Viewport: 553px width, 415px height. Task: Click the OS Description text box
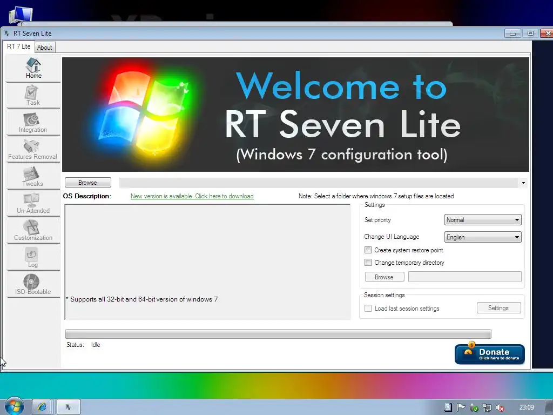207,262
